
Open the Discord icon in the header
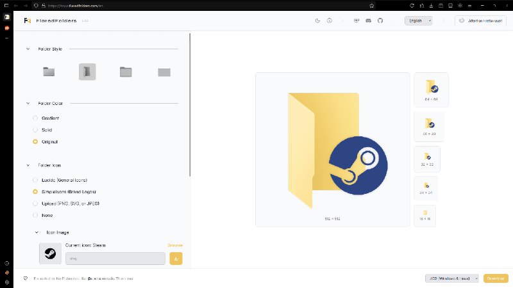368,20
